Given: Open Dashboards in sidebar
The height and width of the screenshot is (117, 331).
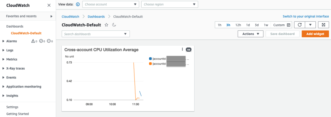Looking at the screenshot, I should 15,27.
